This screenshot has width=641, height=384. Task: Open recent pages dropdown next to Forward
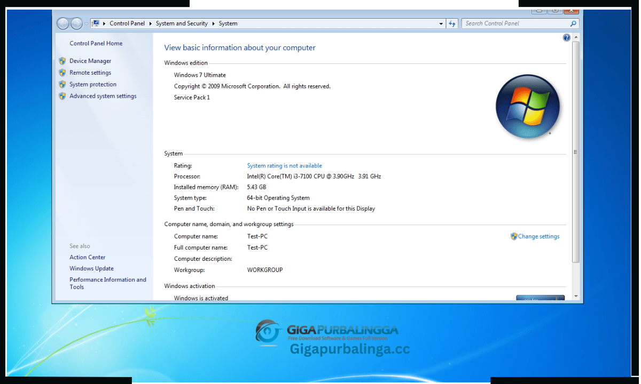pos(87,23)
